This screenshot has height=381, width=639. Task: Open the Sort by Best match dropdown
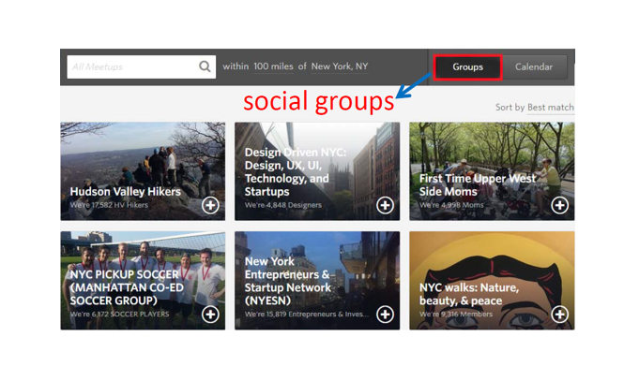pyautogui.click(x=550, y=108)
